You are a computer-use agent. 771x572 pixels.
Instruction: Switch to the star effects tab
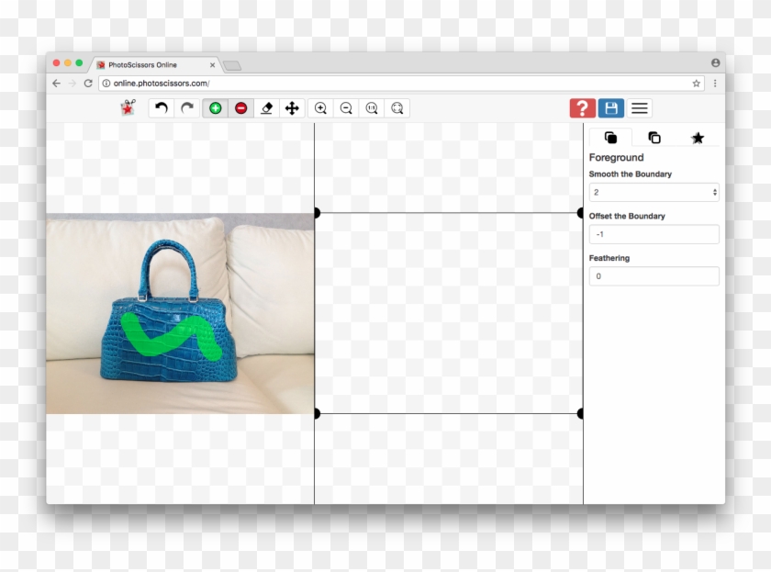pos(698,138)
